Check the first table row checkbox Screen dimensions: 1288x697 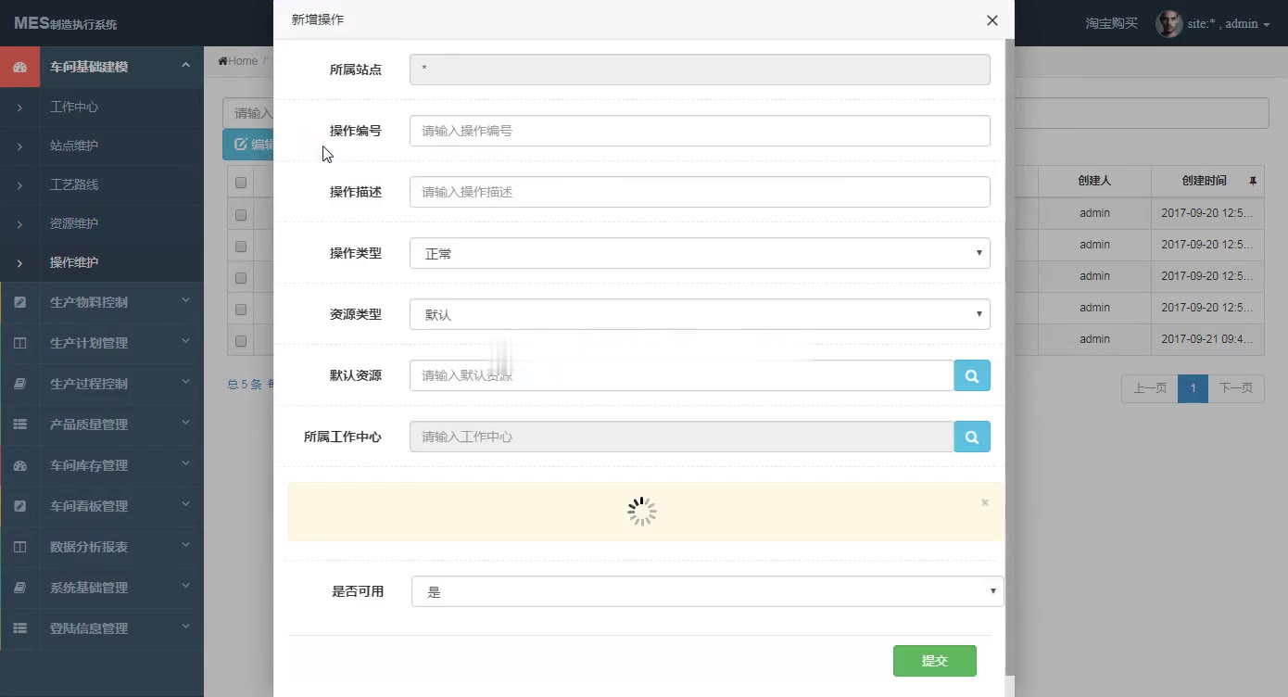[241, 214]
